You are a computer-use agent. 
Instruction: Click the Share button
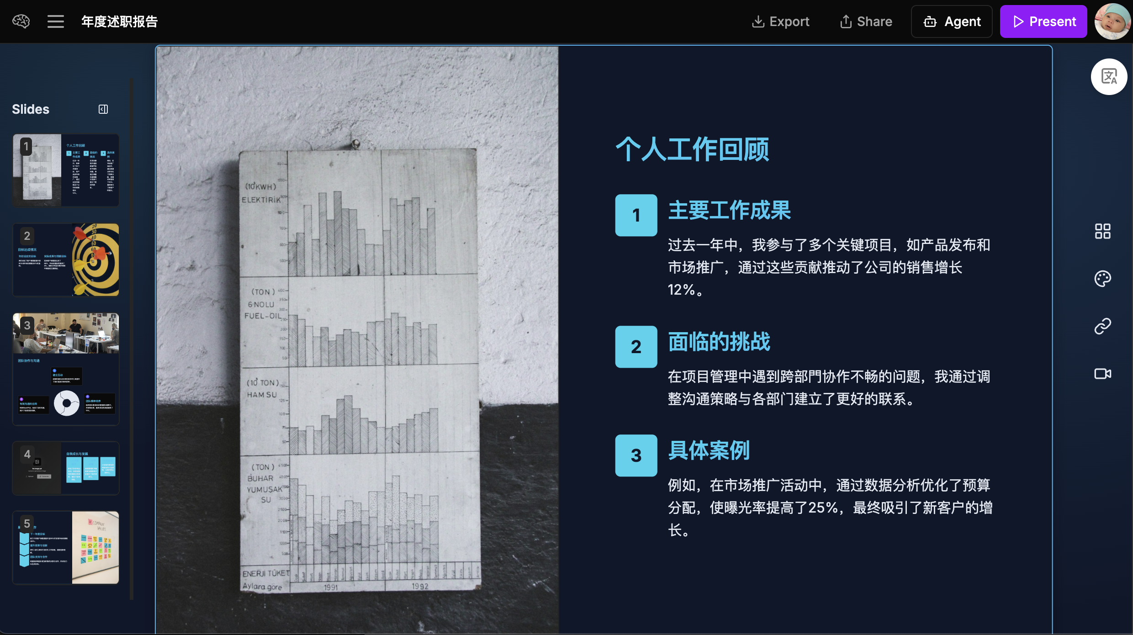click(866, 21)
